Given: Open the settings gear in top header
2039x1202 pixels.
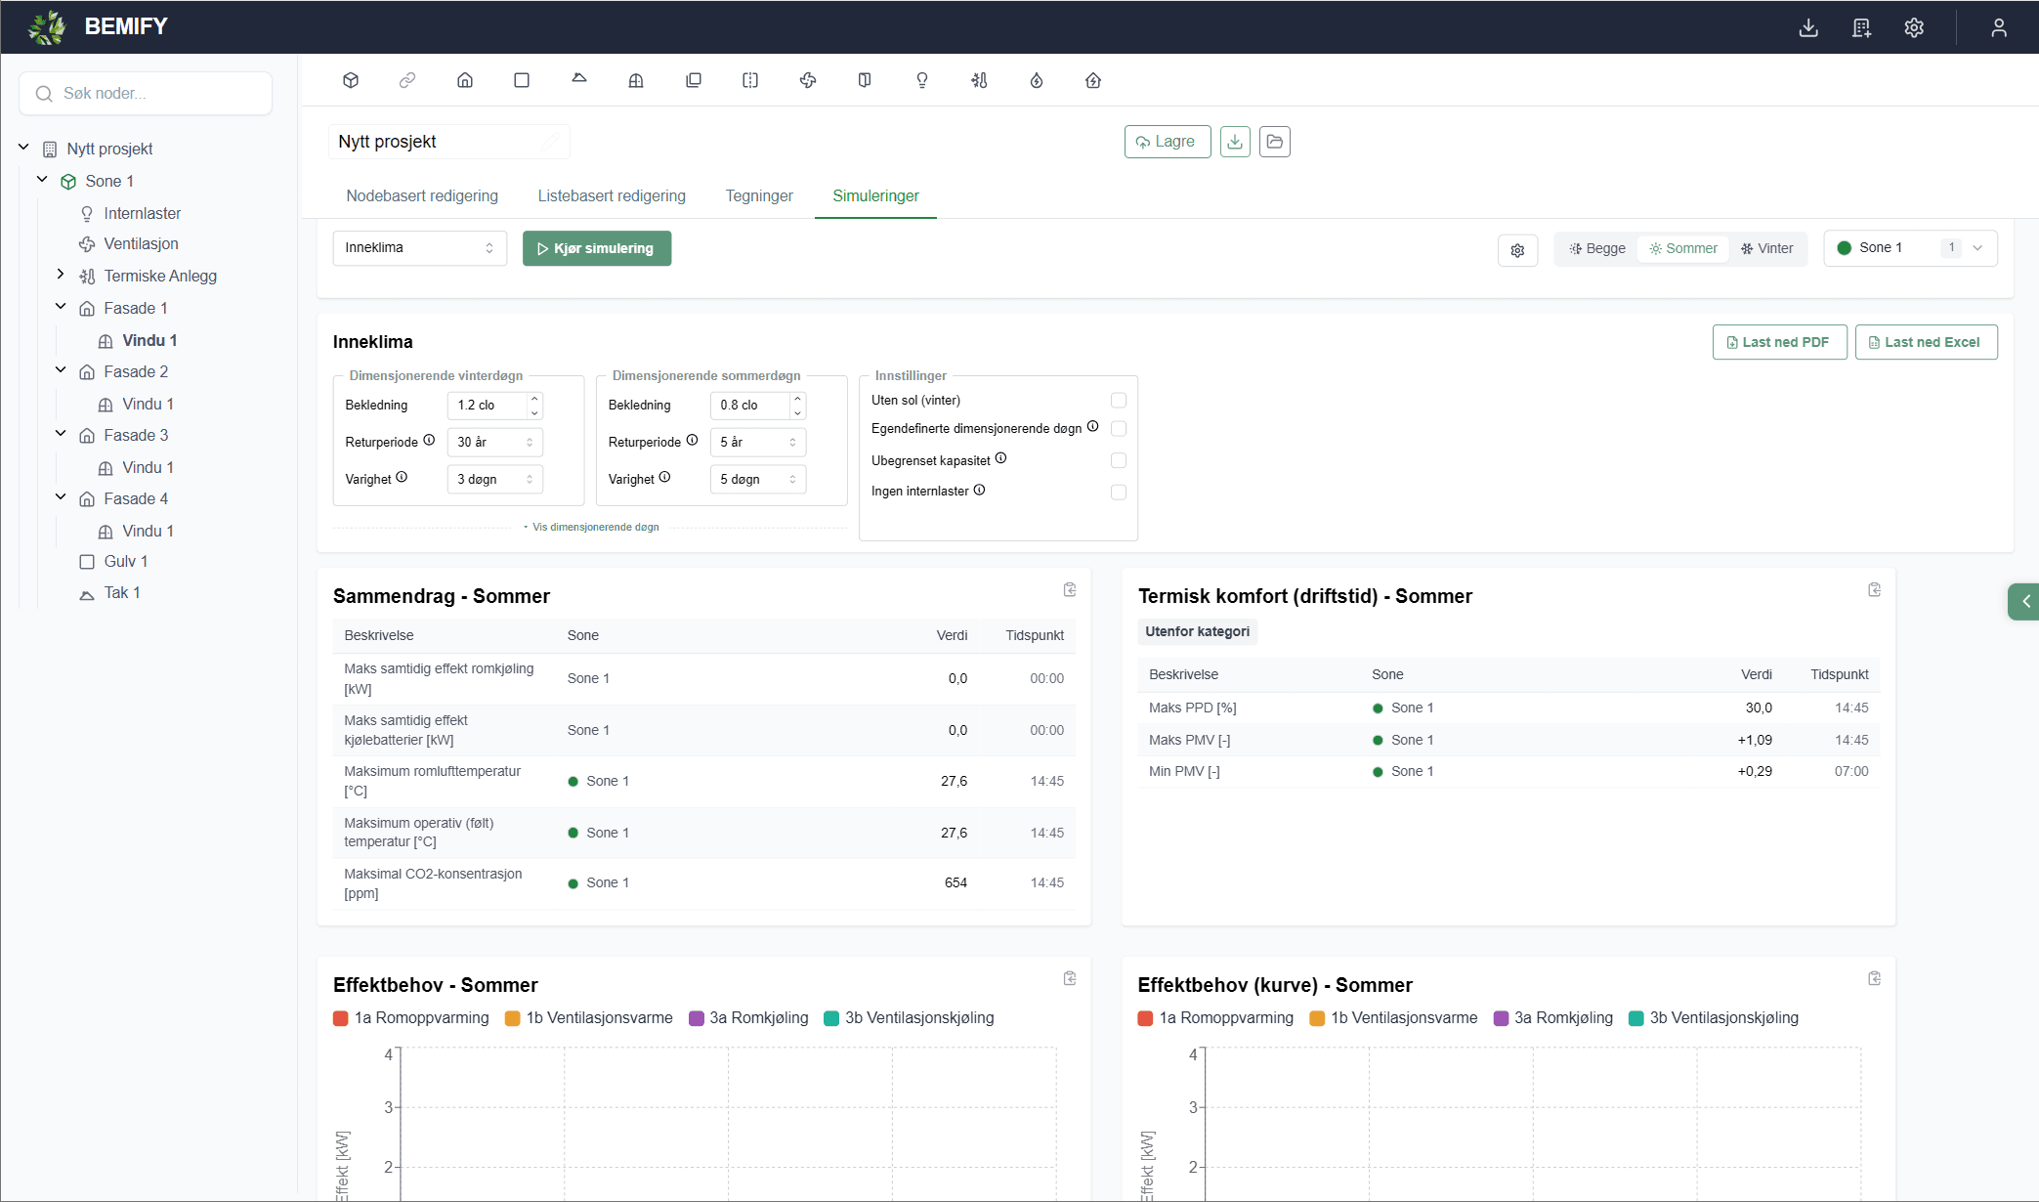Looking at the screenshot, I should point(1914,27).
